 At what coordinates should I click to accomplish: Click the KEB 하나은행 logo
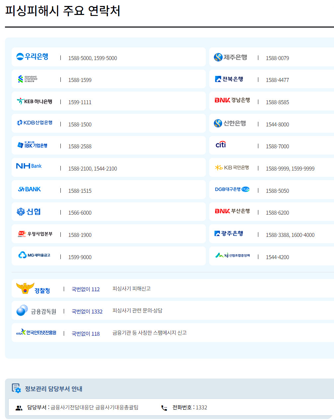(x=35, y=101)
